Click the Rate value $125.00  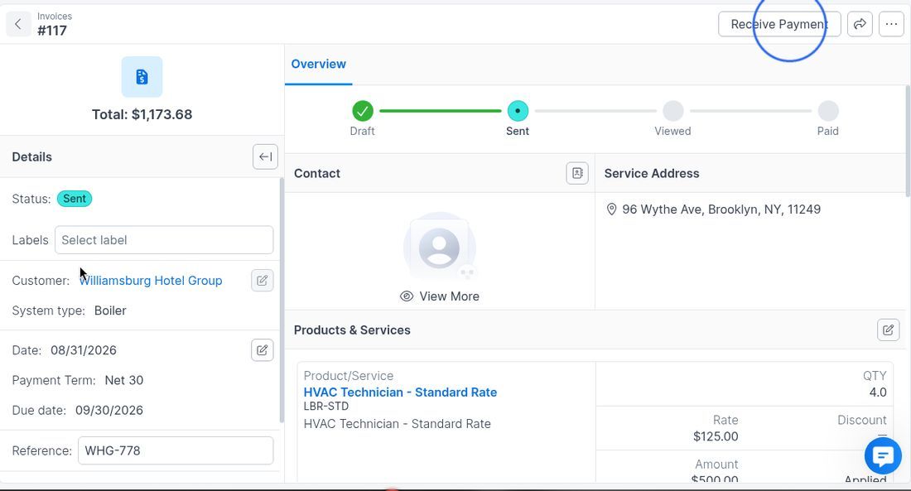click(716, 436)
